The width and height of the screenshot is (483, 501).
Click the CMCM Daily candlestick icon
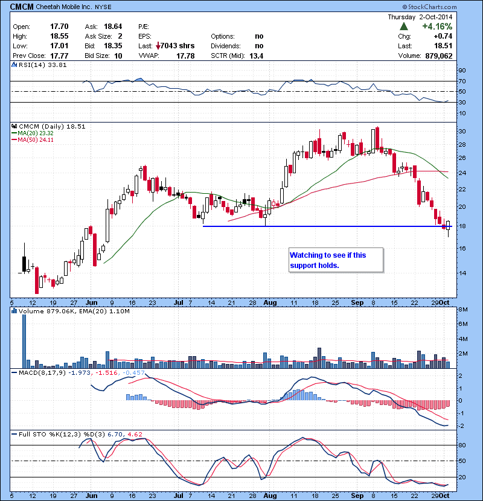pyautogui.click(x=14, y=127)
